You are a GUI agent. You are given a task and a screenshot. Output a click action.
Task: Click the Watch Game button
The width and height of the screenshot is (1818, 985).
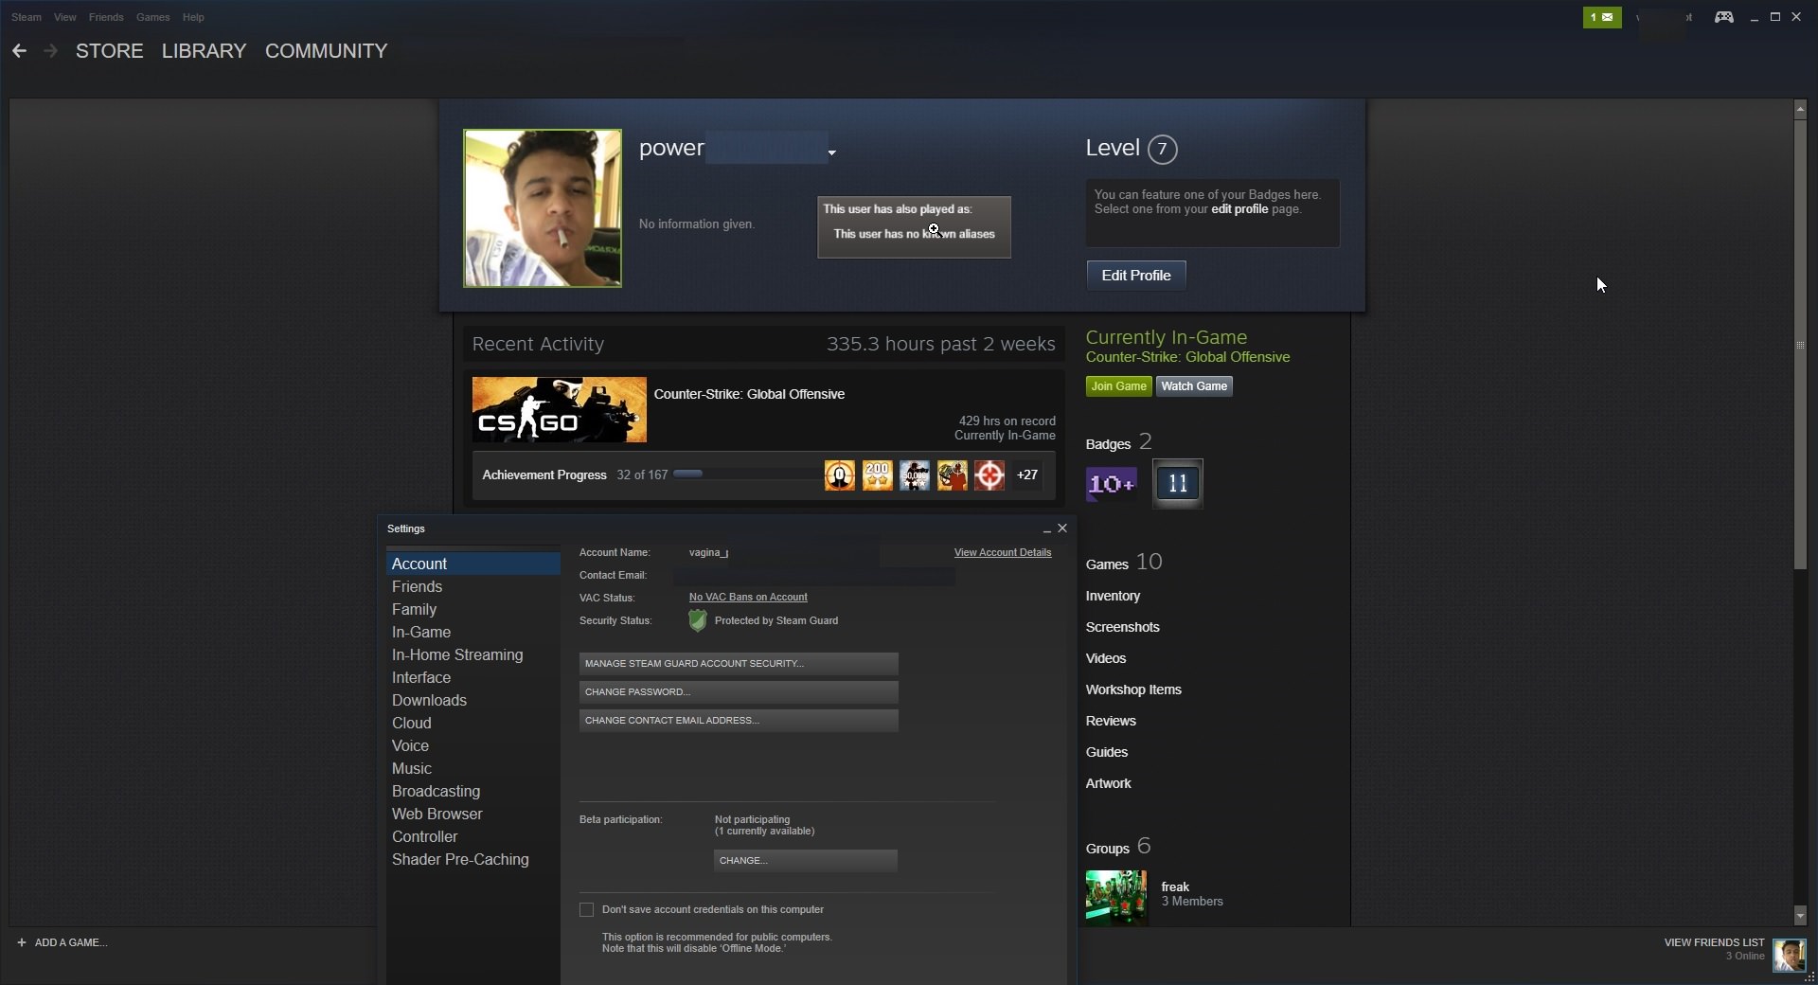pos(1194,386)
